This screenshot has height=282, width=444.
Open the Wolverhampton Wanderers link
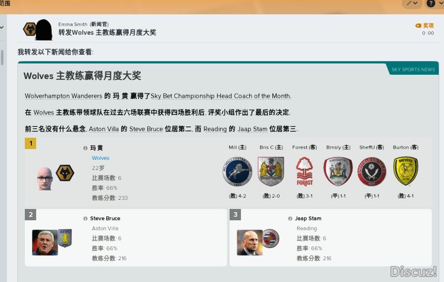(x=64, y=96)
